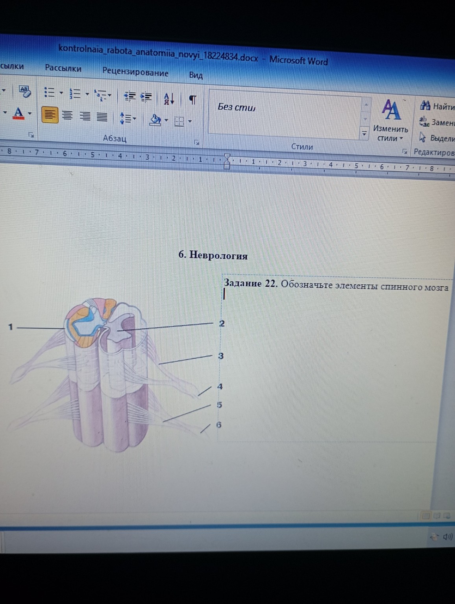Open the Рецензирование ribbon tab
Viewport: 455px width, 604px height.
(x=135, y=72)
